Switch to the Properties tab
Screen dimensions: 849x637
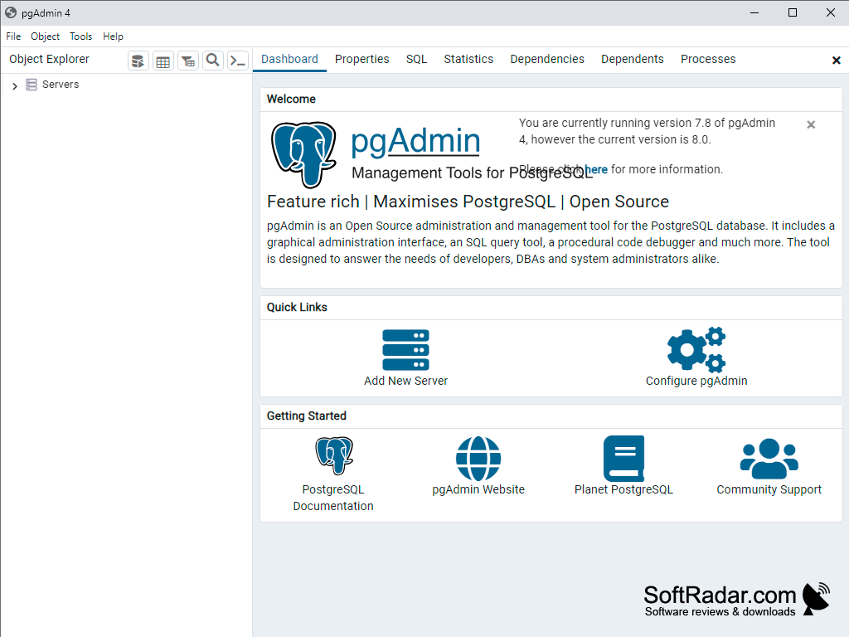[361, 59]
